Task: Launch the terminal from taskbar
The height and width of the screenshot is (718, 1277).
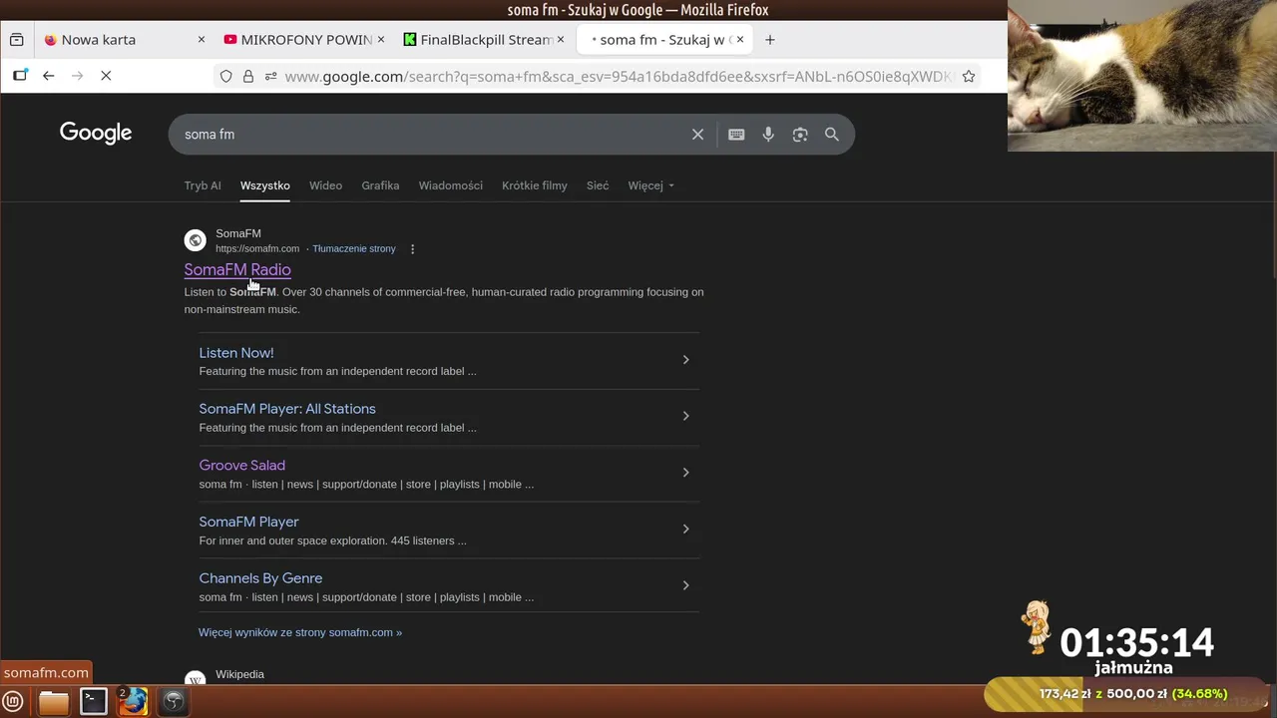Action: click(x=94, y=702)
